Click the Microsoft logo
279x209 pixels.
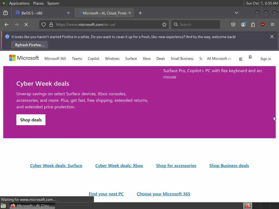click(24, 58)
